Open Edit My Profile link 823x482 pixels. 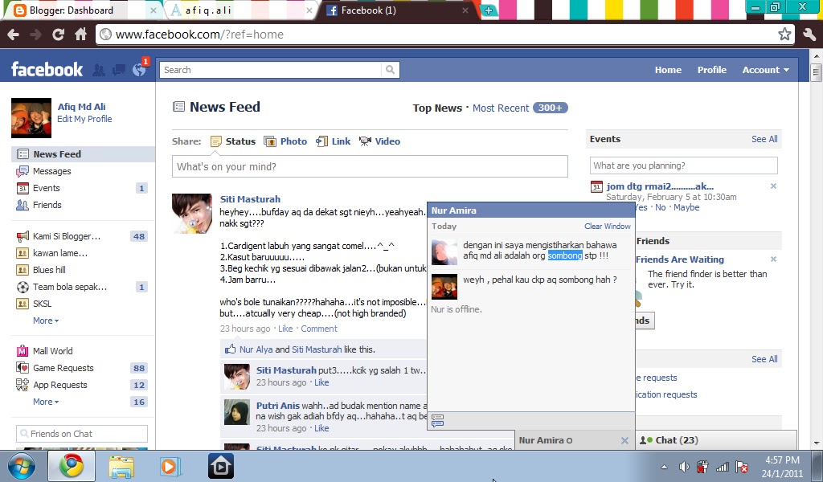(x=84, y=119)
